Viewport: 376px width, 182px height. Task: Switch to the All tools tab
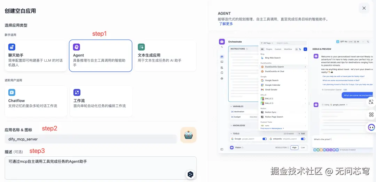(x=263, y=49)
